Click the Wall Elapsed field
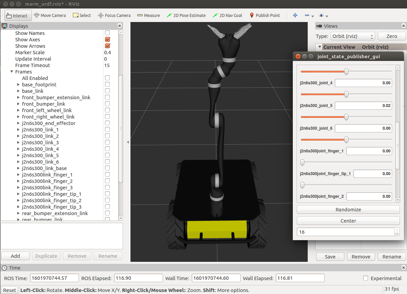Screen dimensions: 407x294 [x=300, y=278]
